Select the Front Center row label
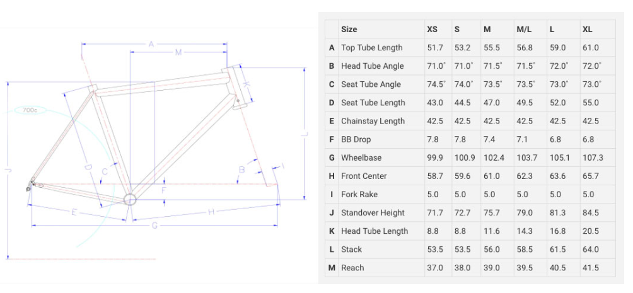Screen dimensions: 633x293 pyautogui.click(x=364, y=176)
